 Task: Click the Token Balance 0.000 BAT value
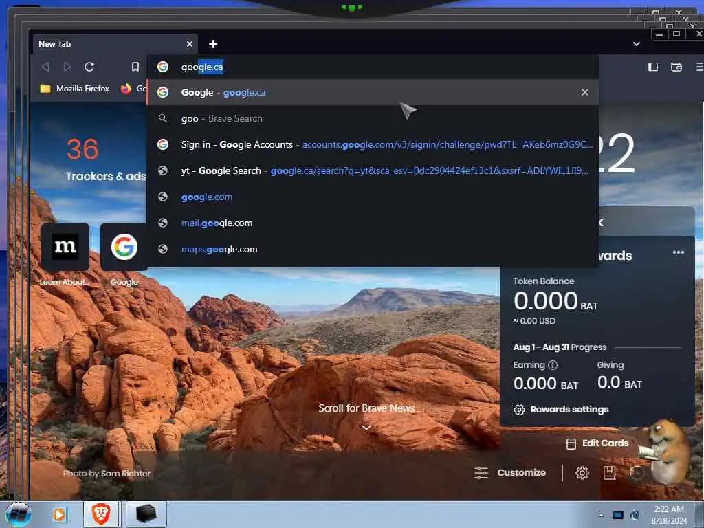pyautogui.click(x=555, y=301)
